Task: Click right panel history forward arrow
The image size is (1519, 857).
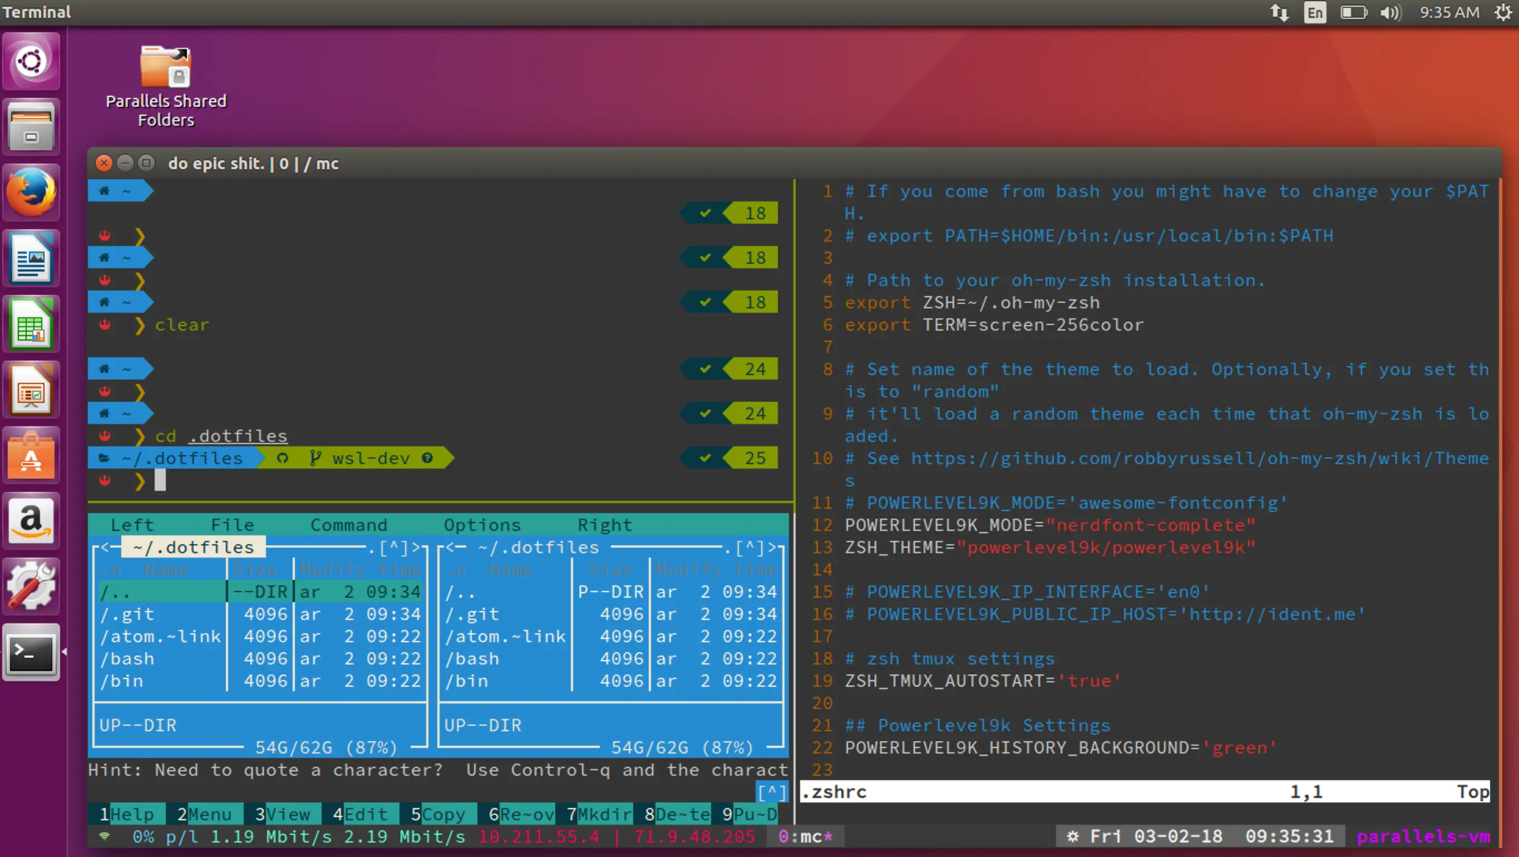Action: pos(772,548)
